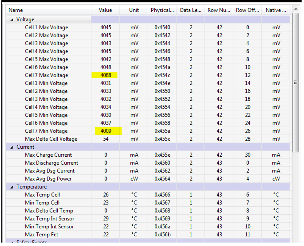
Task: Click the Native unit column header
Action: tap(276, 10)
